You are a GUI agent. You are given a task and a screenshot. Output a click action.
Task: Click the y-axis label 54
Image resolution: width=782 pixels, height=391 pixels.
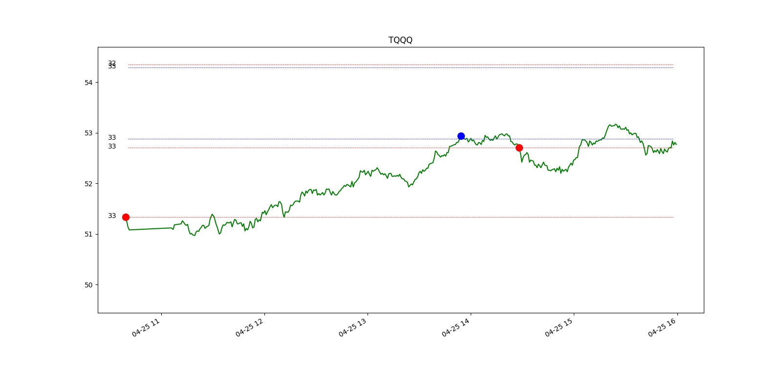click(88, 83)
